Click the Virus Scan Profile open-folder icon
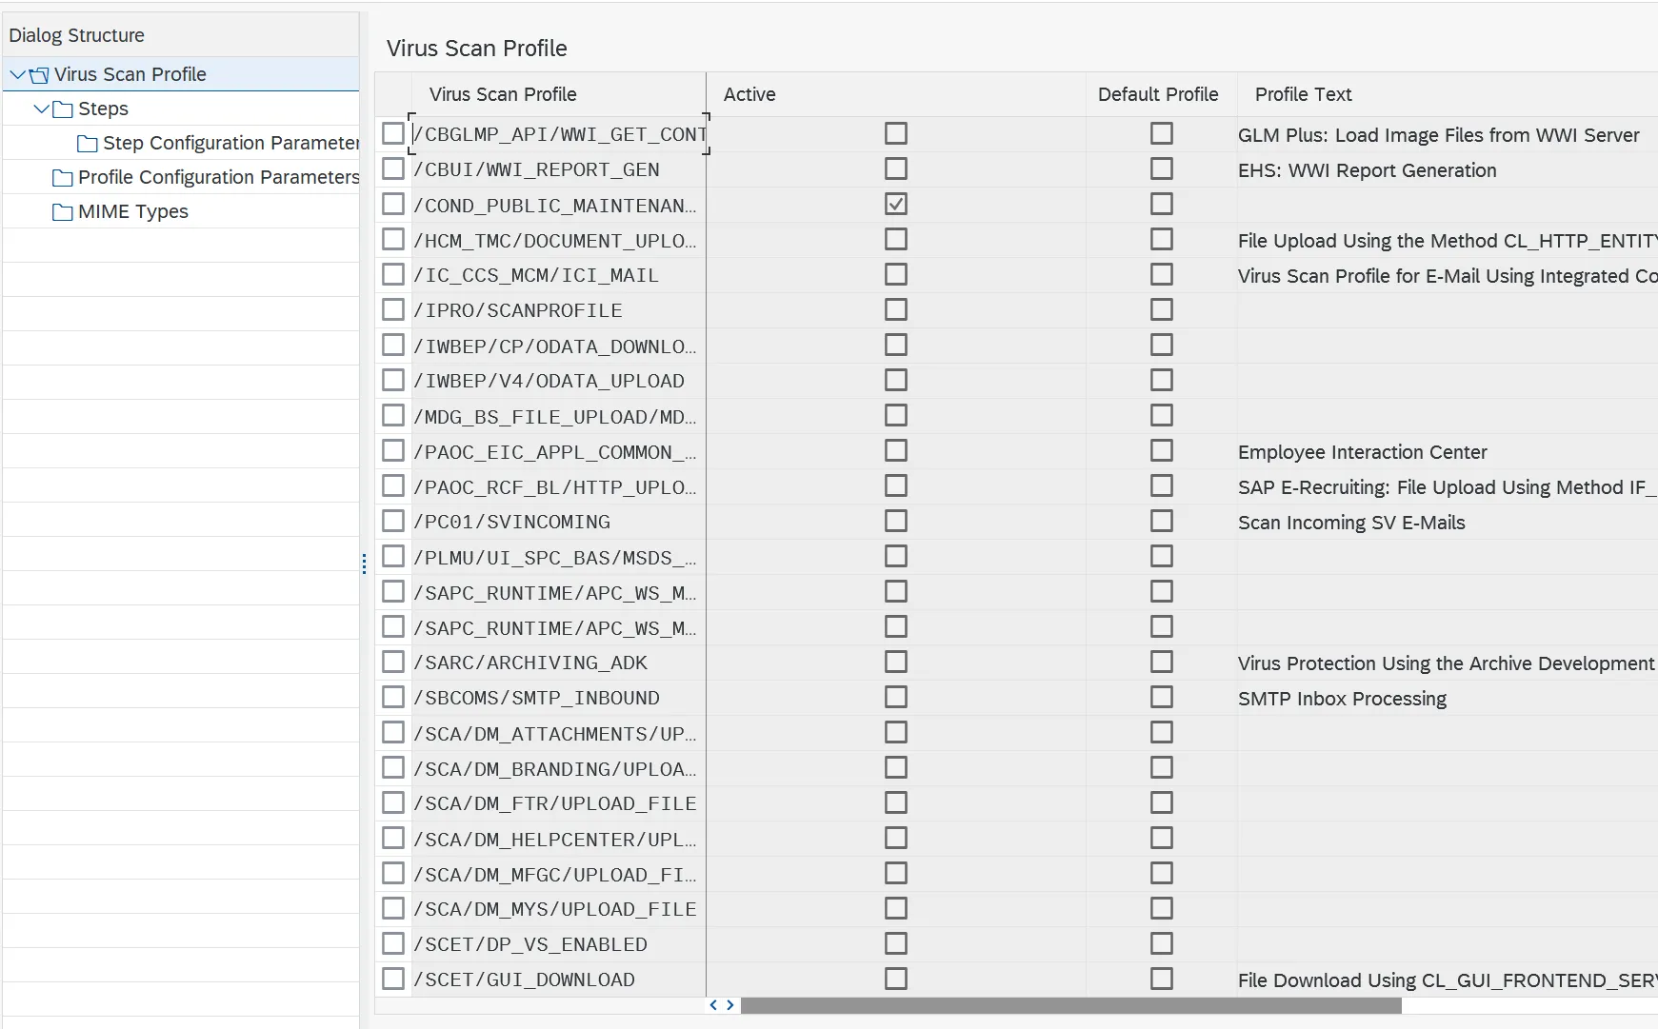This screenshot has width=1658, height=1029. 39,75
